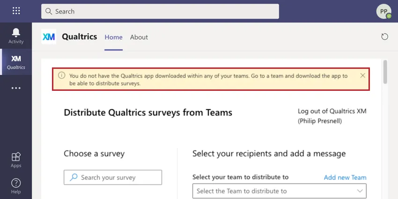The height and width of the screenshot is (199, 398).
Task: Open more apps ellipsis in sidebar
Action: click(16, 88)
